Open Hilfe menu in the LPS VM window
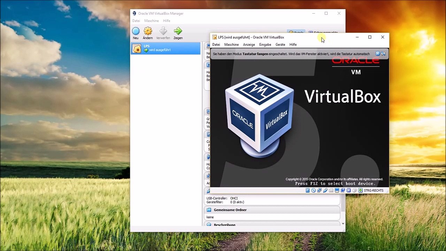 [x=293, y=45]
